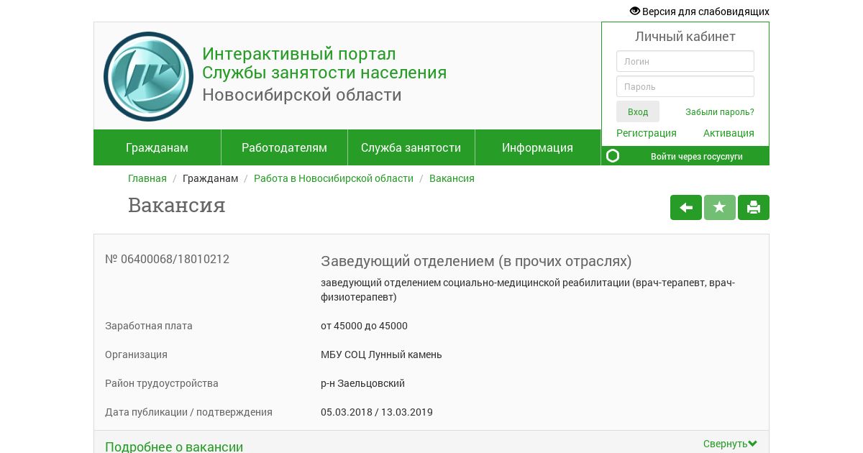Open the Гражданам menu
Screen dimensions: 863x453
(x=157, y=147)
